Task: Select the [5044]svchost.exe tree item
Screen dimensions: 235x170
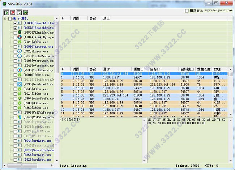Action: (37, 140)
